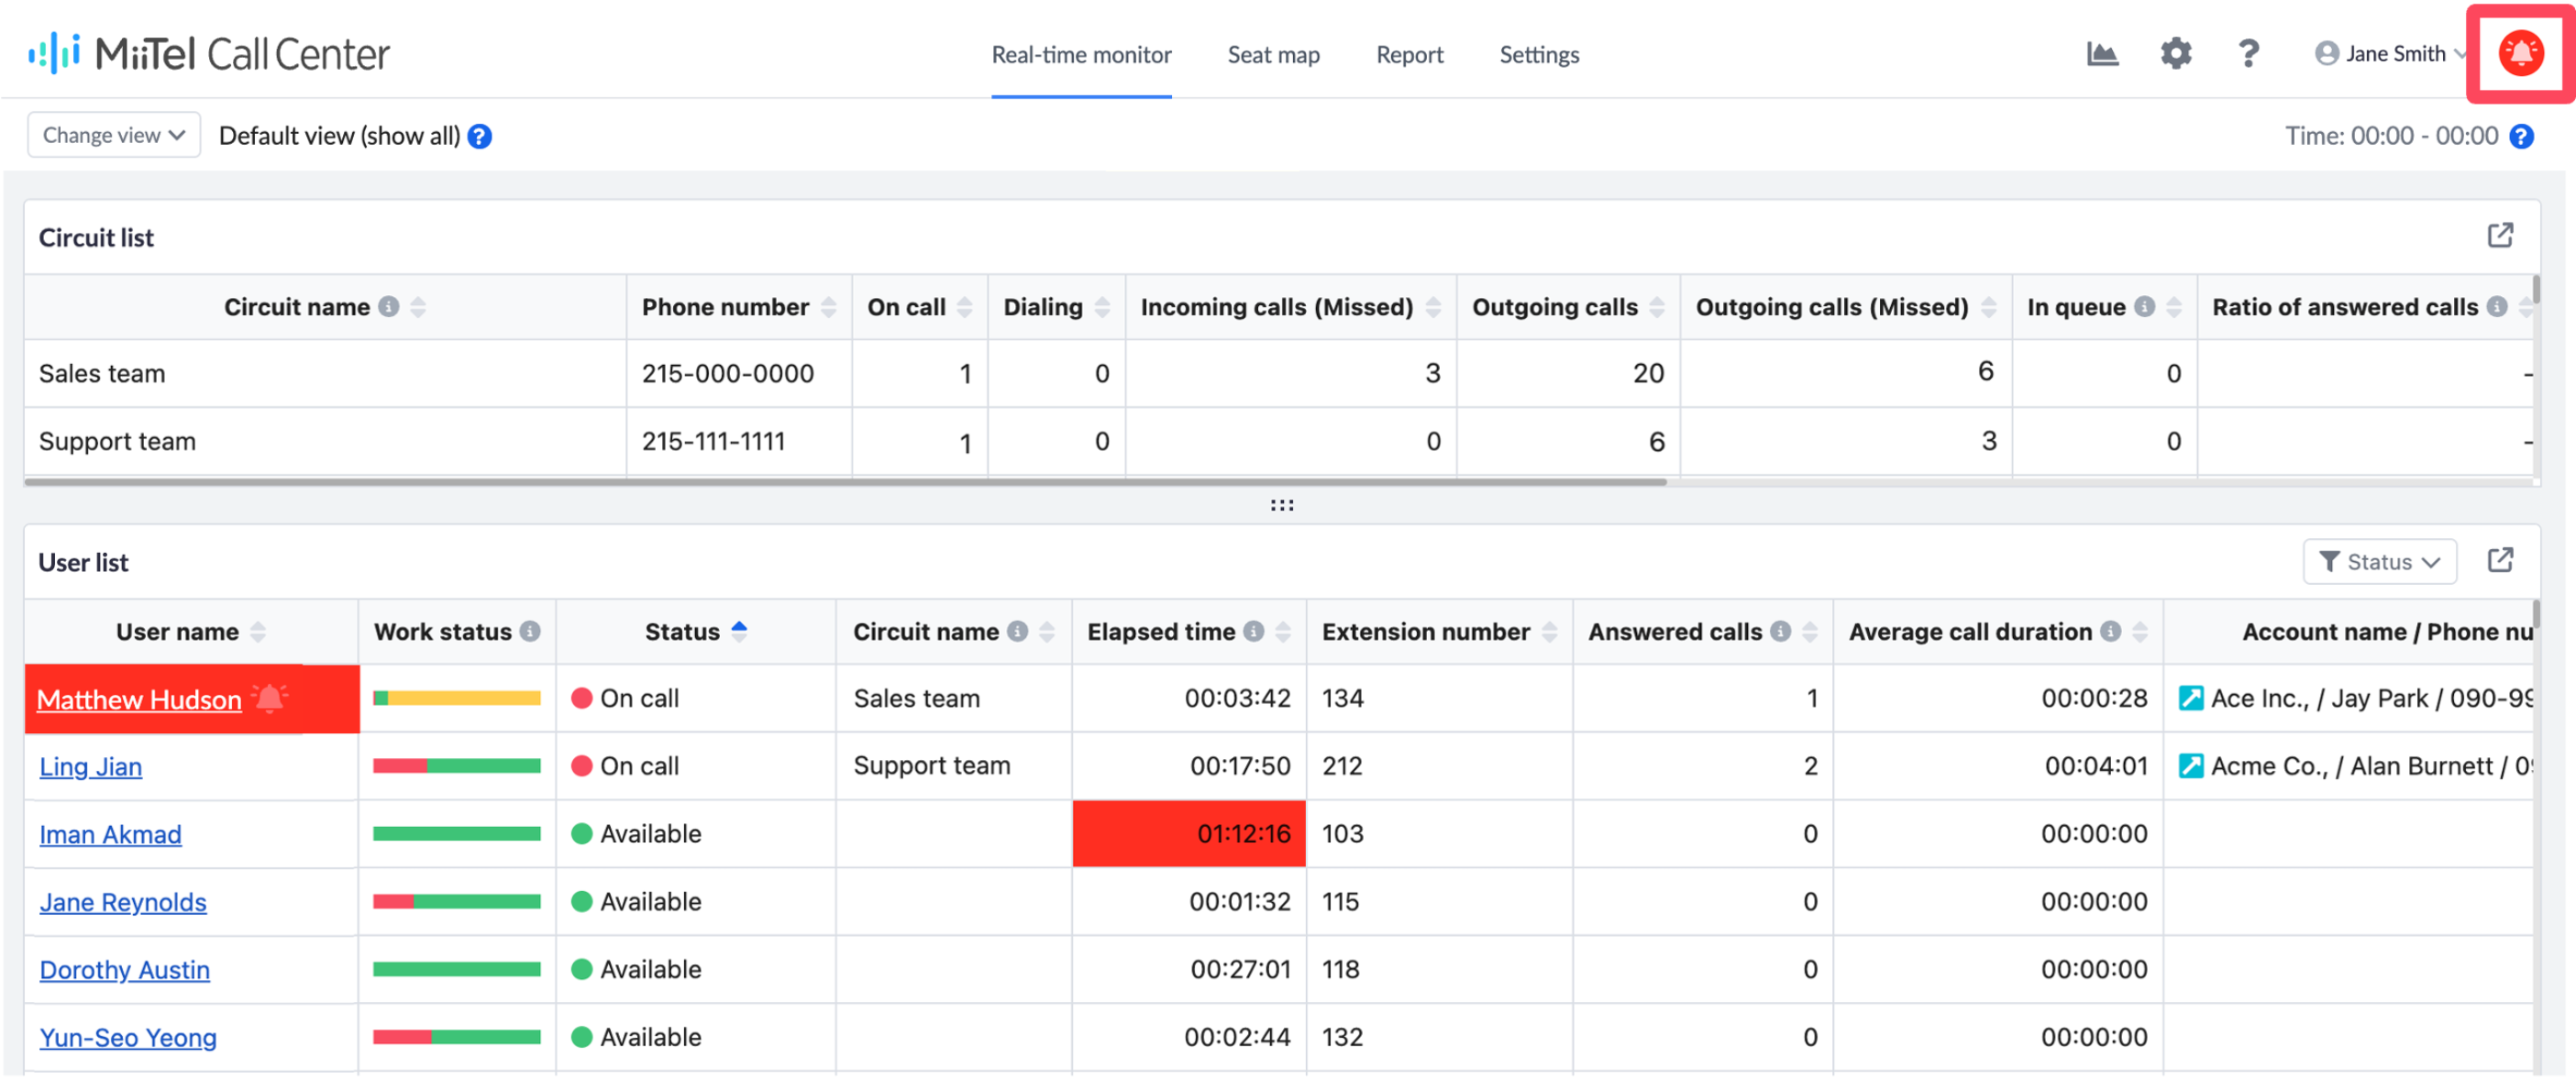This screenshot has height=1079, width=2576.
Task: Click extension number 134
Action: 1343,698
